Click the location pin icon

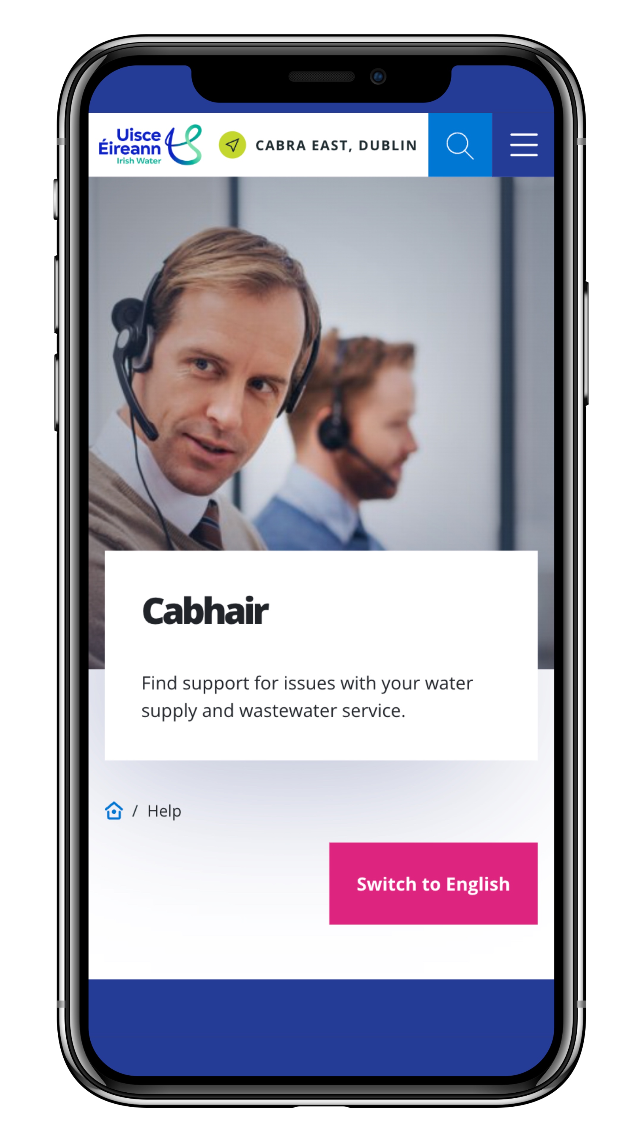tap(232, 144)
